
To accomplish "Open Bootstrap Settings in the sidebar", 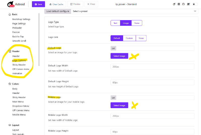I will point(21,19).
